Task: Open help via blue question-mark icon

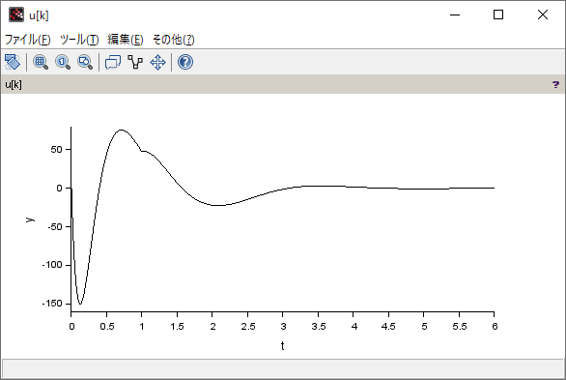Action: click(x=185, y=62)
